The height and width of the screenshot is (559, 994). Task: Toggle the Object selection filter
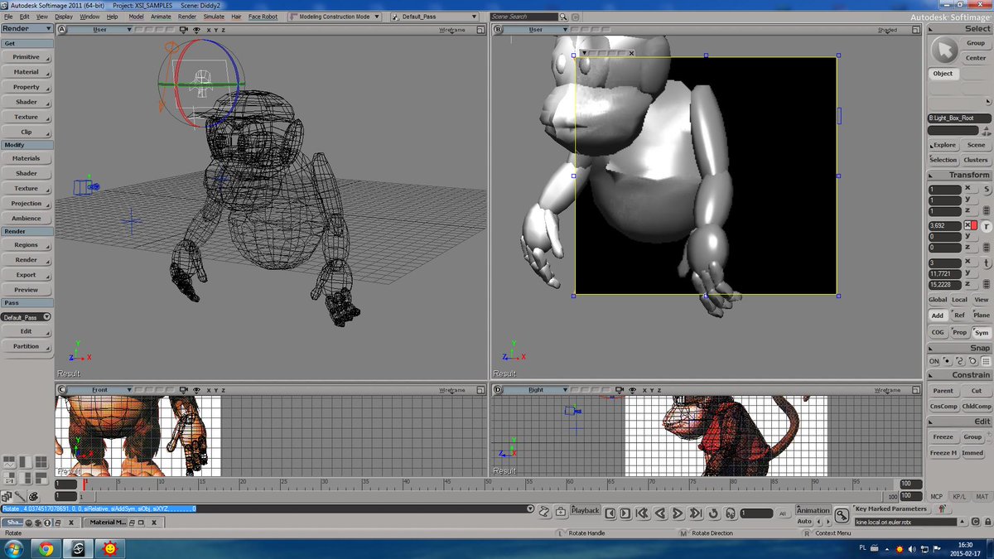coord(943,74)
